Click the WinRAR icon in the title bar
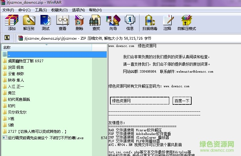The height and width of the screenshot is (156, 241). (3, 2)
